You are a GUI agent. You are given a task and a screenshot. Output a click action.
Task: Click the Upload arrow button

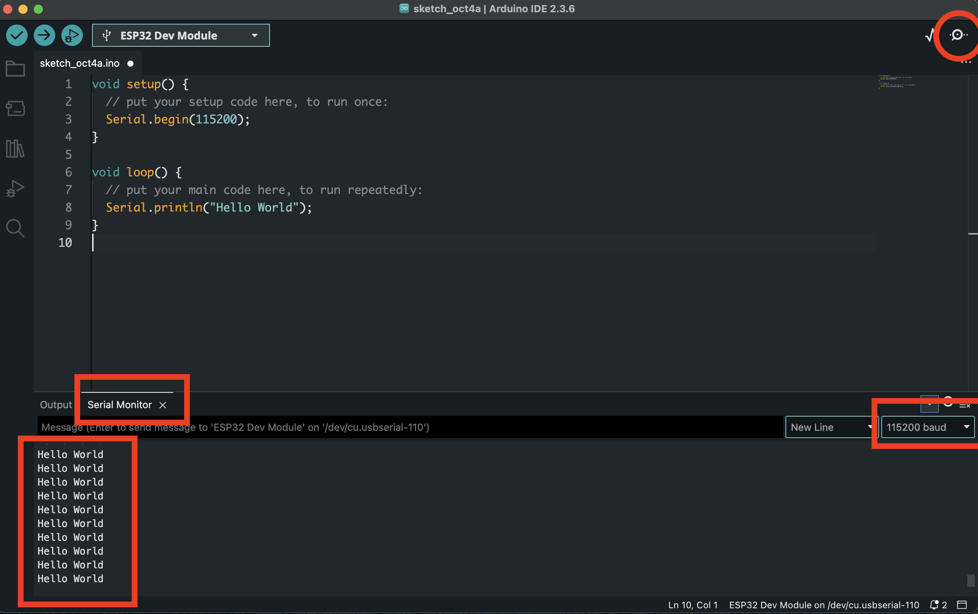pos(44,35)
